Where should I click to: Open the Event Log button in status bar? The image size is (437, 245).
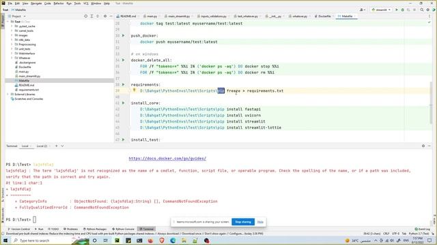422,229
